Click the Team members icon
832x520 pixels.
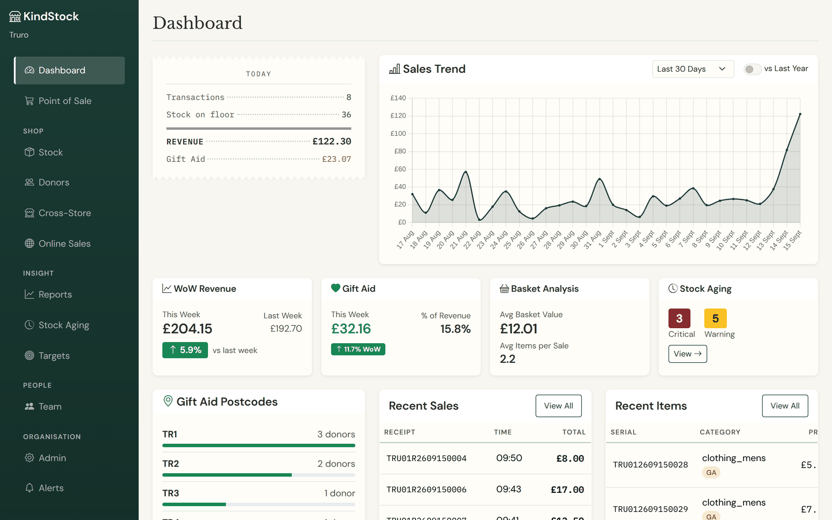click(x=29, y=406)
